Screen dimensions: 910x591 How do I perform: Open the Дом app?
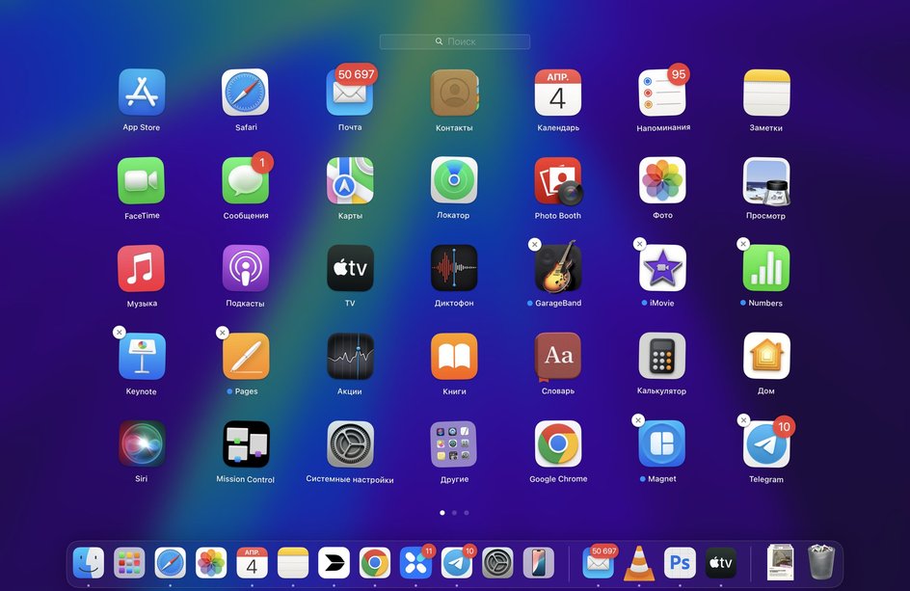(766, 357)
